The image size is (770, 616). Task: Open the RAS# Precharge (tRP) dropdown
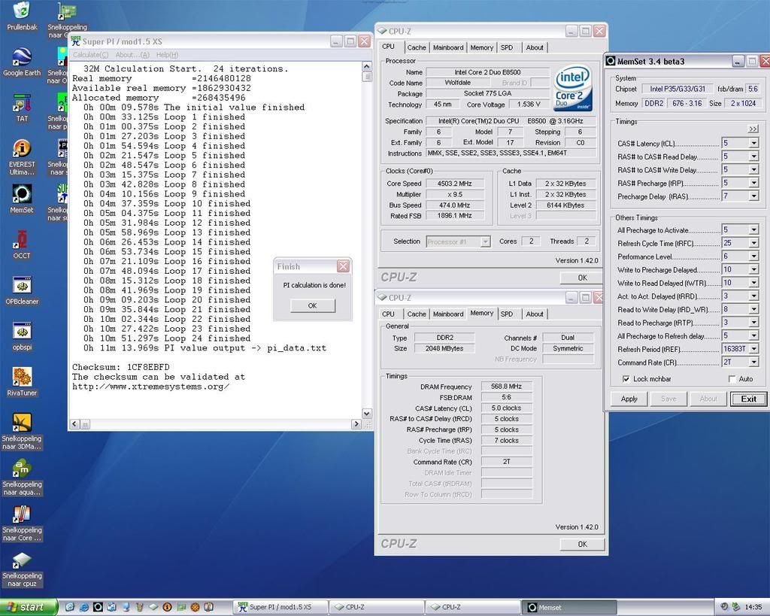point(753,183)
